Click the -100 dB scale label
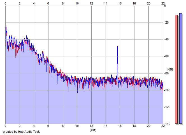Viewport: 186px width, 135px height. click(167, 90)
